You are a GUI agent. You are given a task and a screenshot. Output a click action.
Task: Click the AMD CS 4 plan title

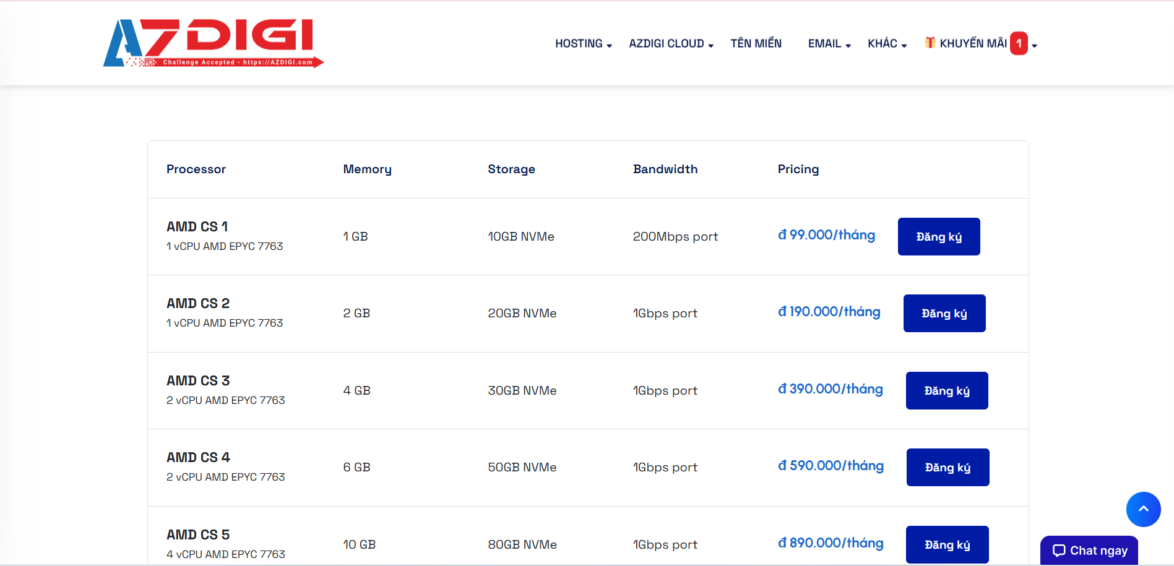pos(198,458)
